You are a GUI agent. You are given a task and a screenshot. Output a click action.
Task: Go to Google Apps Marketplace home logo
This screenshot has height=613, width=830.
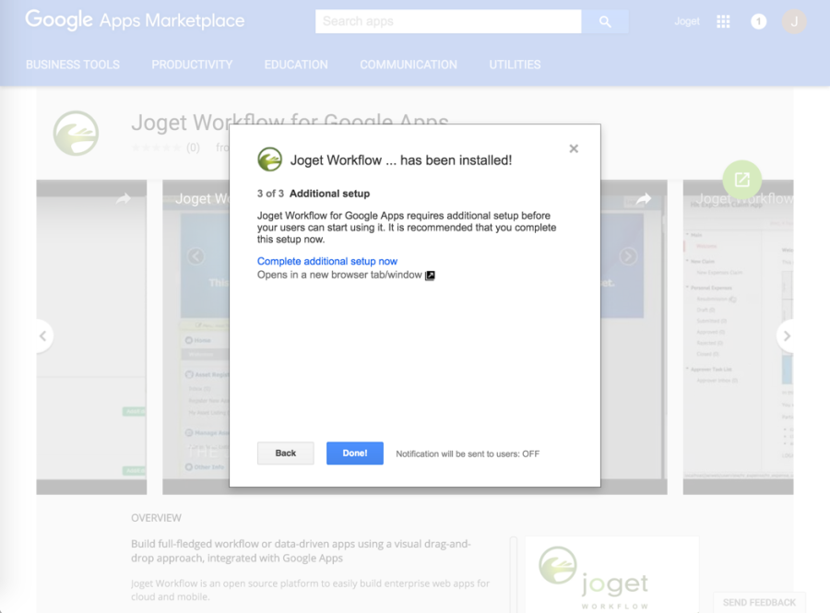click(x=135, y=20)
